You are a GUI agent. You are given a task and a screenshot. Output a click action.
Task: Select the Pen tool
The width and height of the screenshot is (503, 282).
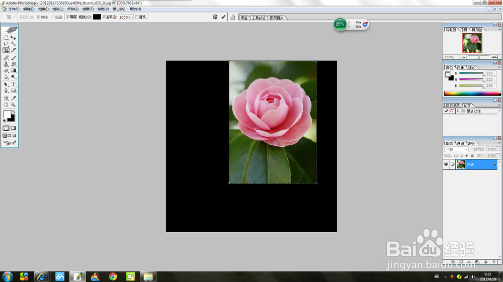click(x=6, y=90)
